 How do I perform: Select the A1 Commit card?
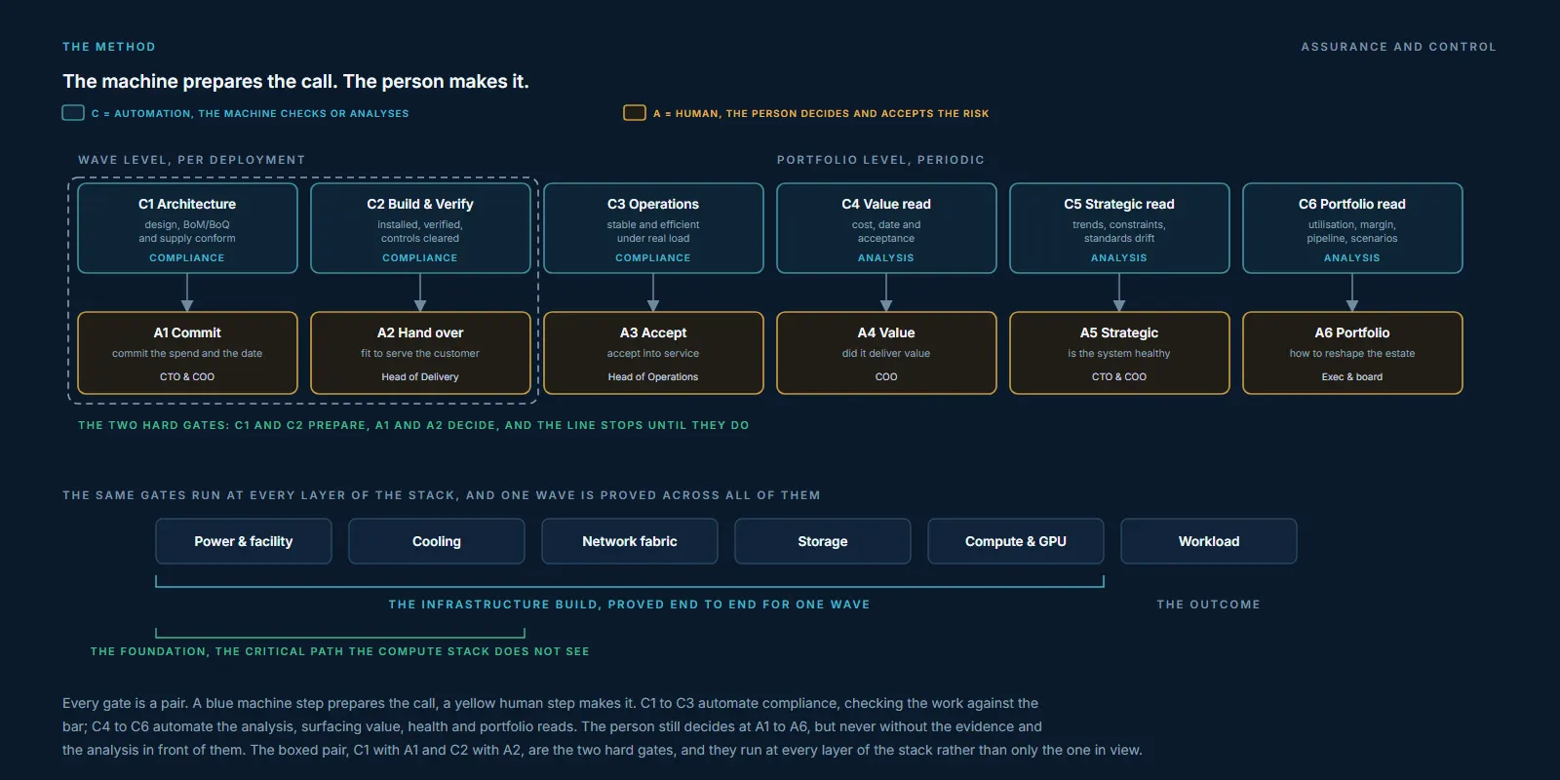tap(187, 353)
